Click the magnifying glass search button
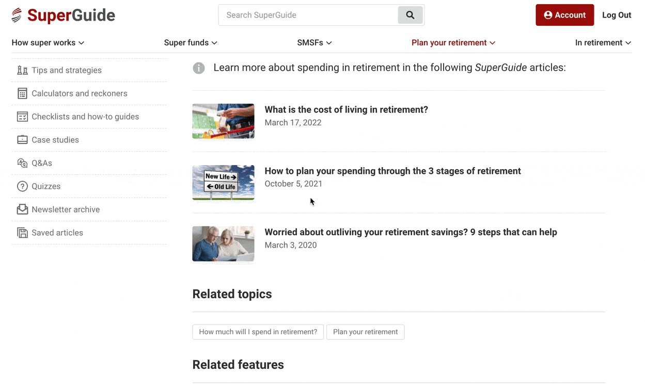This screenshot has width=645, height=390. coord(410,15)
